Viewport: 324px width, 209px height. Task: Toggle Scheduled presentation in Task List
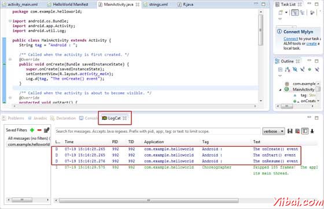pos(302,13)
